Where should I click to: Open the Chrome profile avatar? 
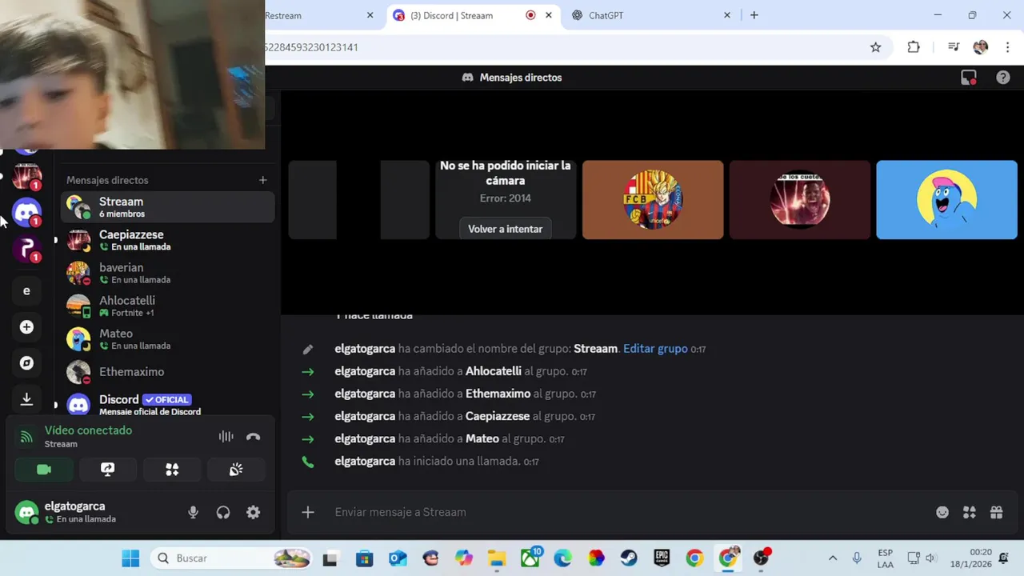[981, 47]
